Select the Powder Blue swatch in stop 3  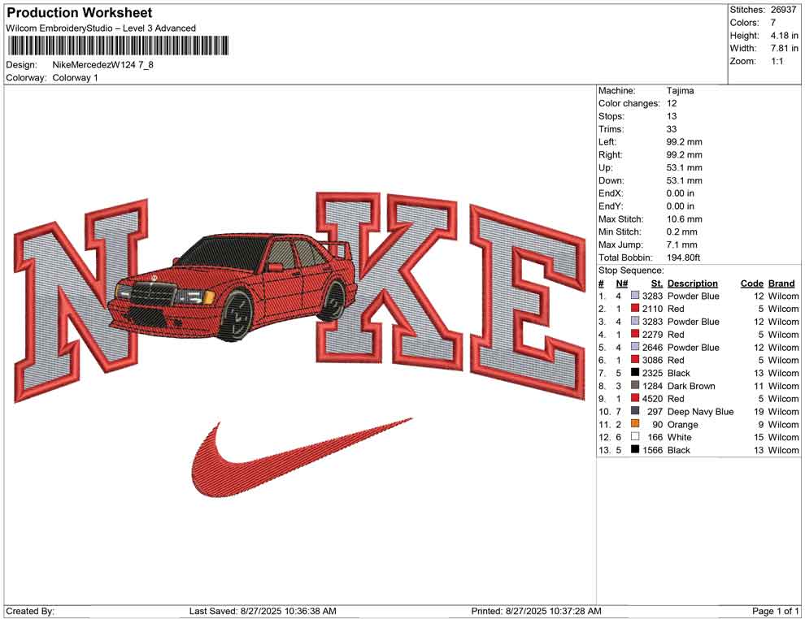pyautogui.click(x=635, y=321)
